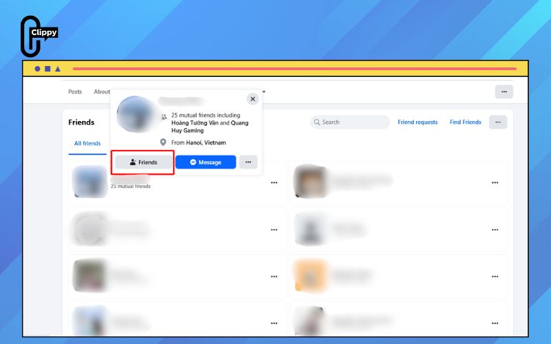
Task: Expand the More dropdown arrow in profile tabs
Action: click(x=264, y=92)
